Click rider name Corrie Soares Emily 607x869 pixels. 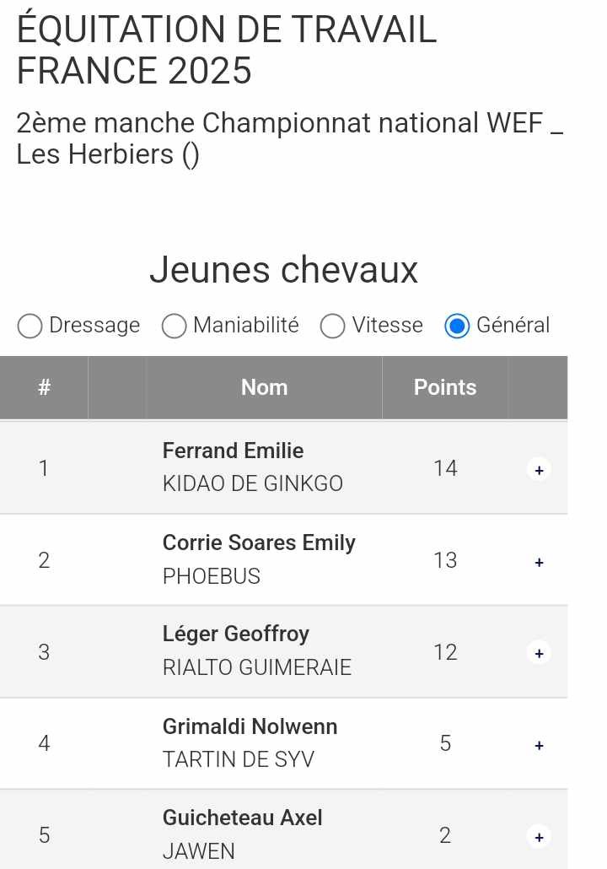point(259,542)
